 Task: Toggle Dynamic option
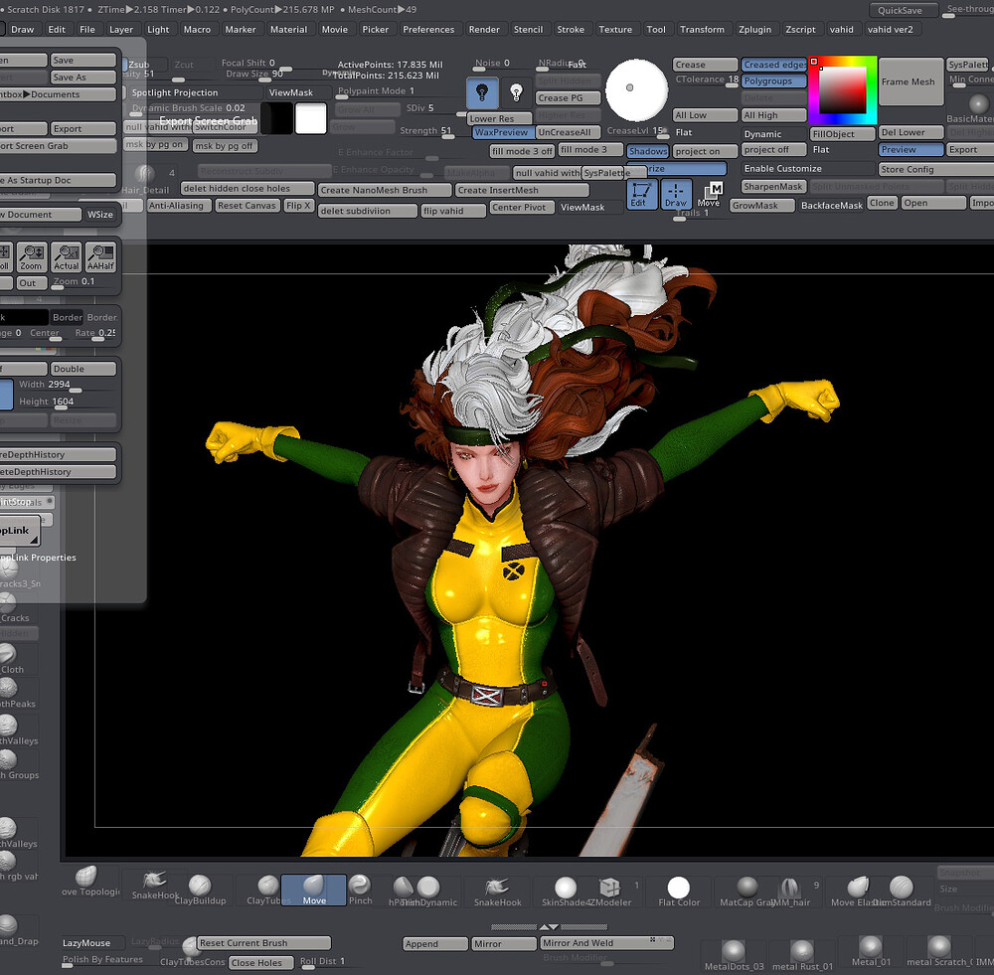(774, 134)
